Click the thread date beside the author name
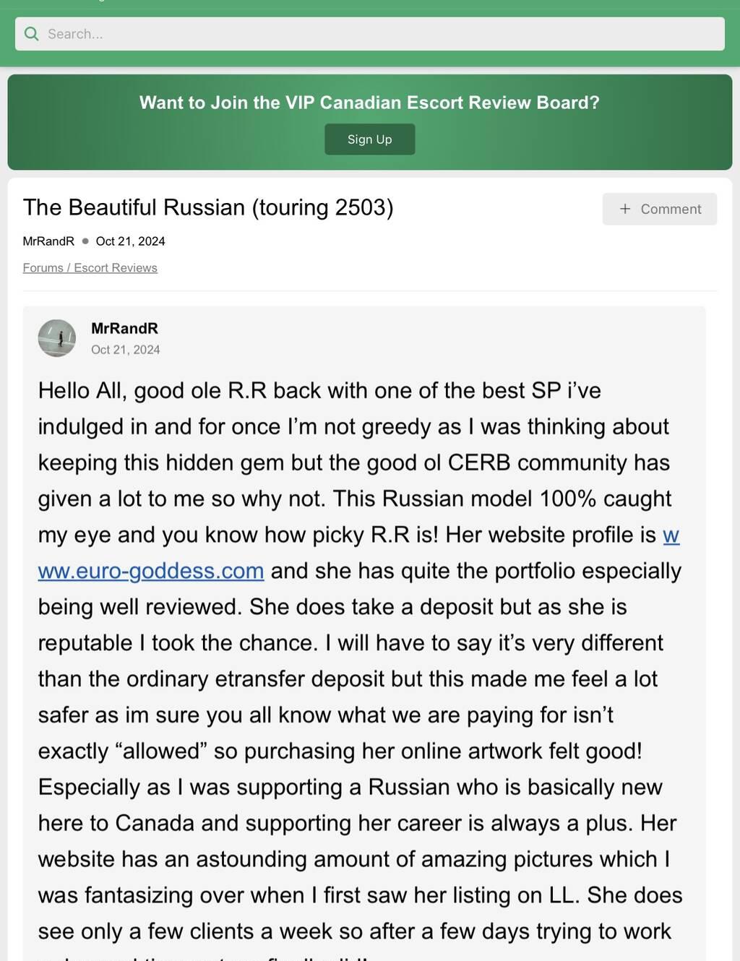The height and width of the screenshot is (961, 740). (x=130, y=241)
